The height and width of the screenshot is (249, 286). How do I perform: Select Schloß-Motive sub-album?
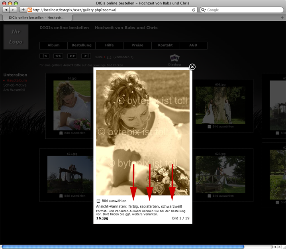point(15,85)
